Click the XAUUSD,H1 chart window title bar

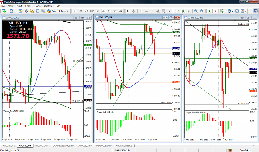coord(47,17)
